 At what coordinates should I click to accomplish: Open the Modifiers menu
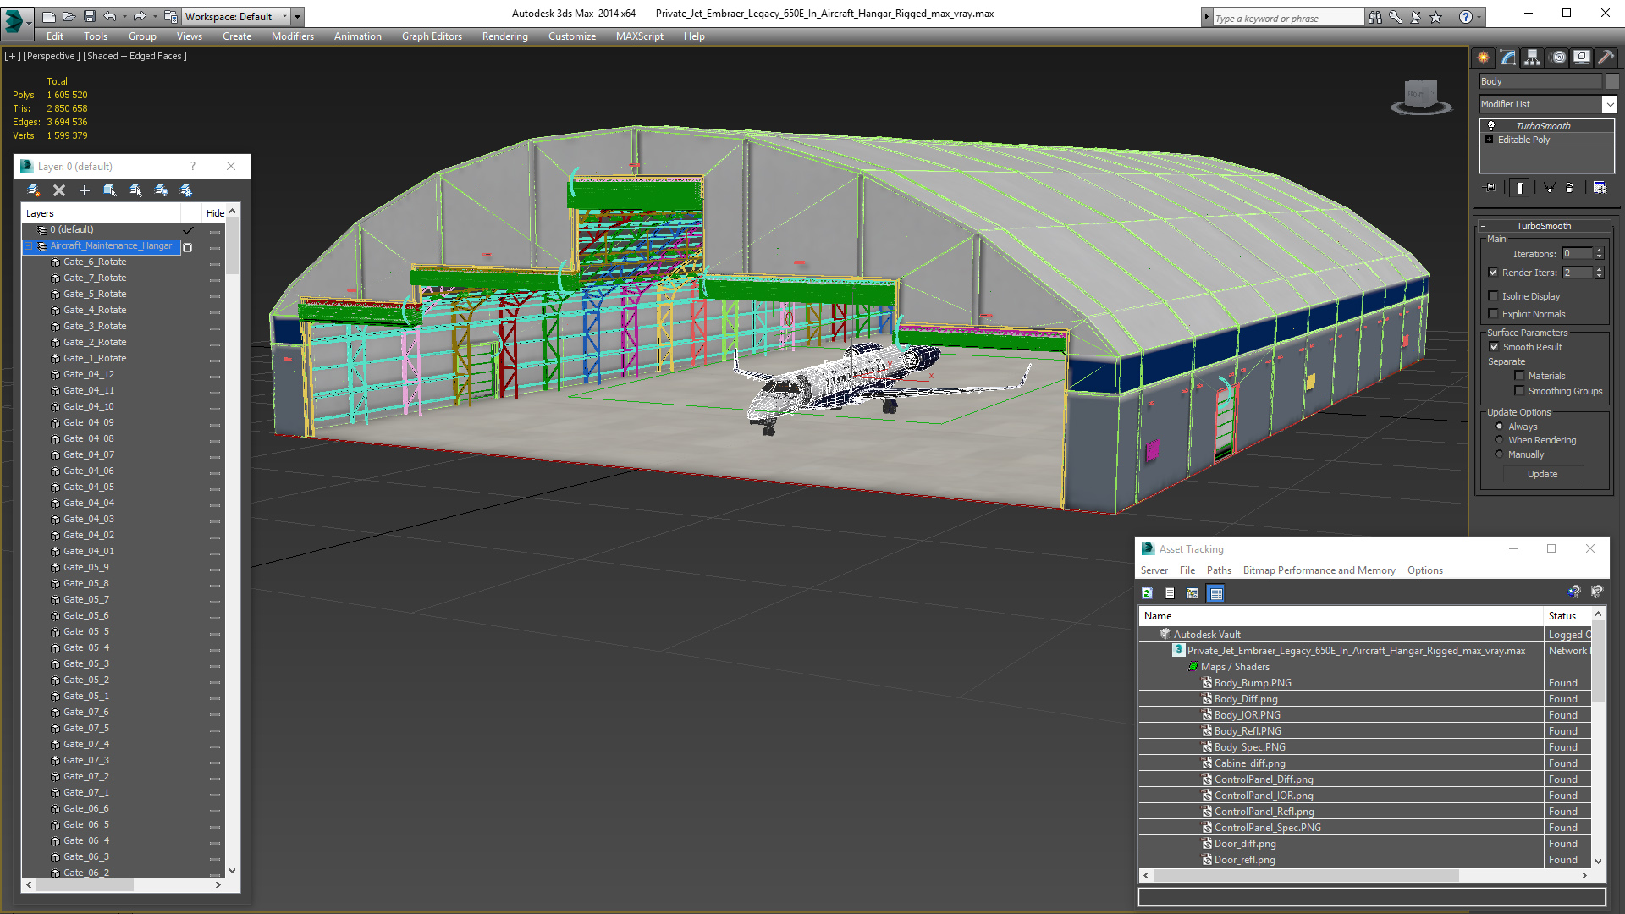point(292,36)
